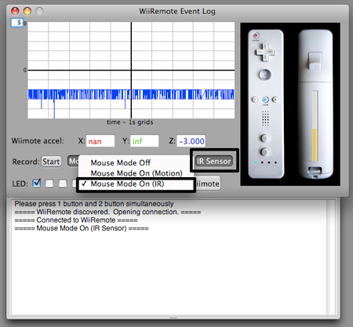This screenshot has height=327, width=353.
Task: Start recording with the Start button
Action: pyautogui.click(x=51, y=162)
